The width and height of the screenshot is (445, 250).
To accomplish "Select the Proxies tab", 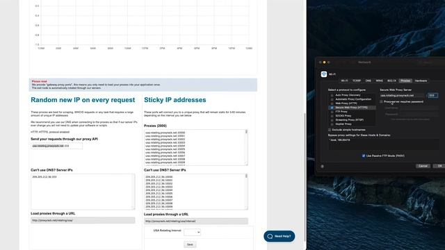I will (x=405, y=81).
